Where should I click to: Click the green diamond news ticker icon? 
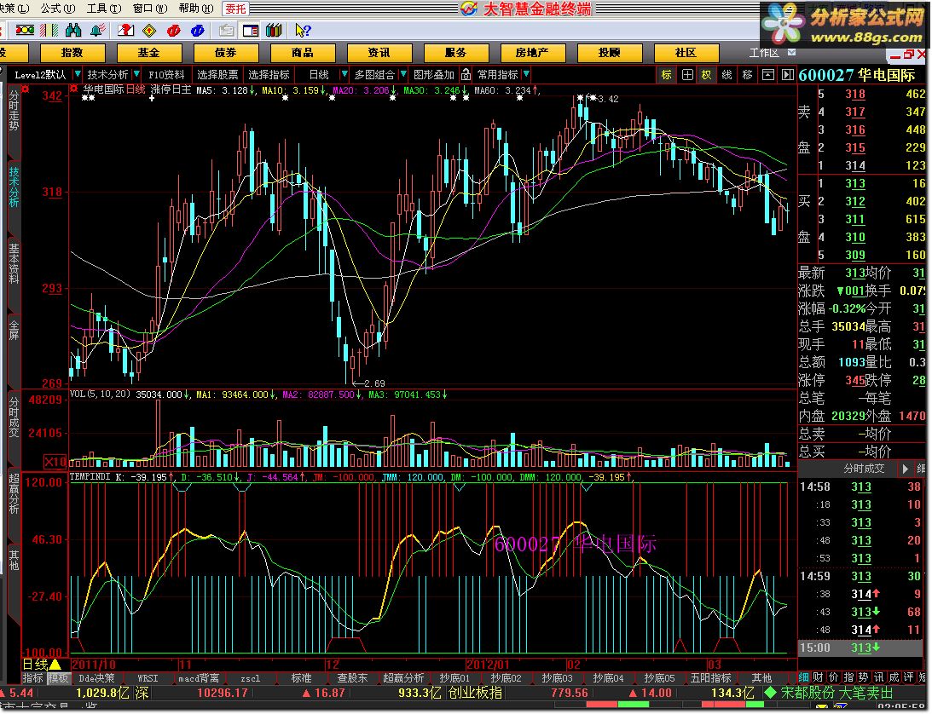coord(770,693)
